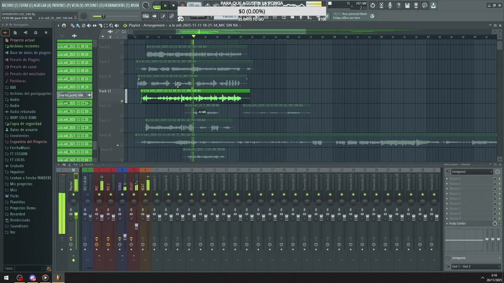The image size is (504, 283).
Task: Expand the Grabado browser folder
Action: coord(17,166)
